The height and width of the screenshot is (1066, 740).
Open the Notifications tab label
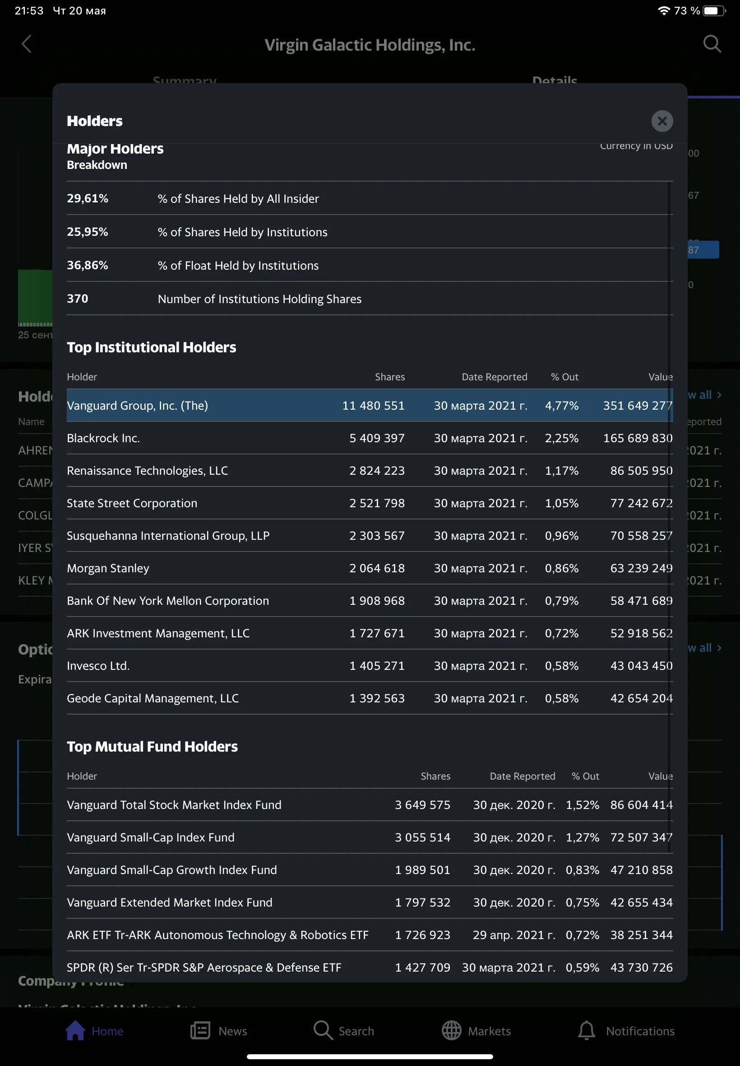[x=640, y=1031]
